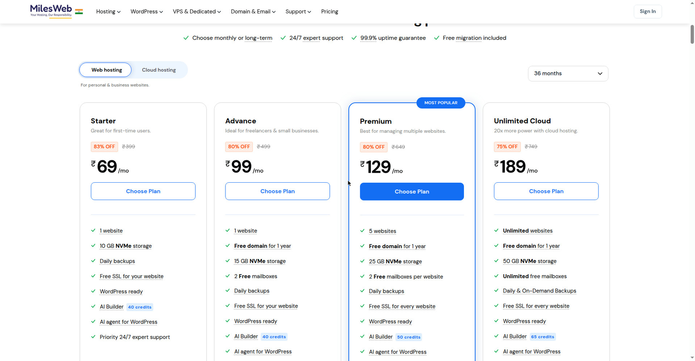Image resolution: width=695 pixels, height=361 pixels.
Task: Choose the Advance plan
Action: click(278, 191)
